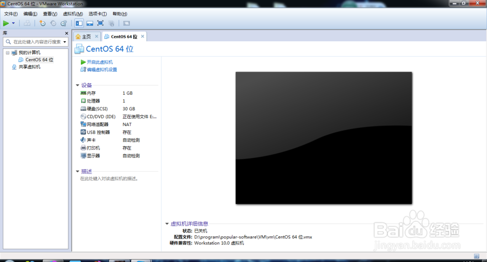Collapse the 我的计算机 tree node
The height and width of the screenshot is (262, 487).
pyautogui.click(x=7, y=52)
